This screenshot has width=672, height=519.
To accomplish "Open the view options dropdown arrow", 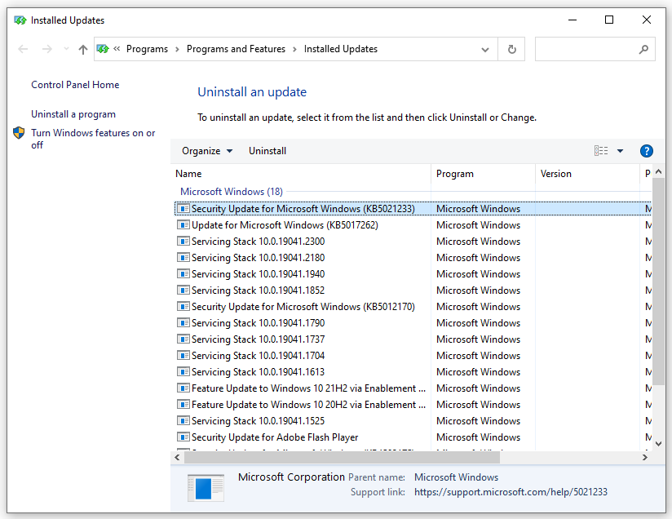I will [620, 151].
